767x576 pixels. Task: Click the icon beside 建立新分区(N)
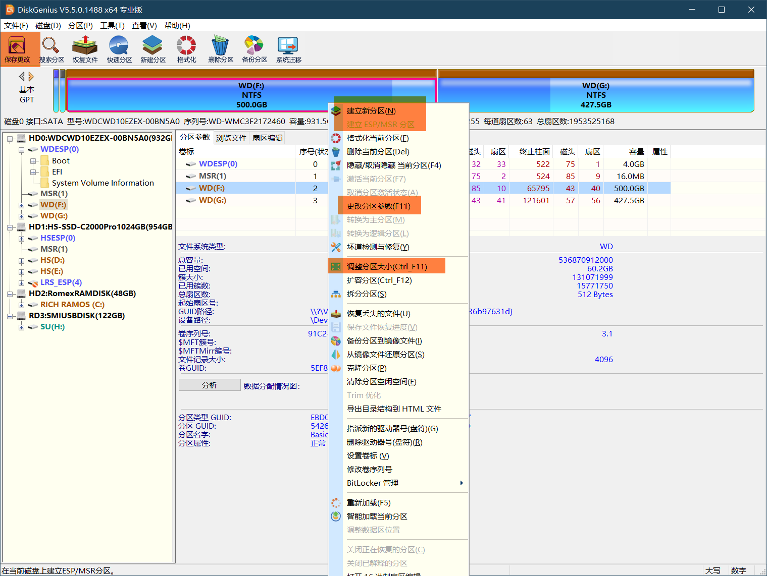336,111
